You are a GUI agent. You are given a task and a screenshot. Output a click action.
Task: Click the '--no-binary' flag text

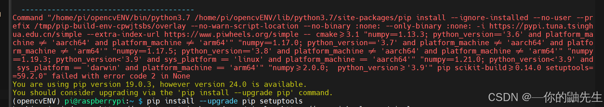pyautogui.click(x=327, y=26)
